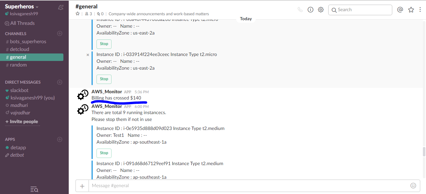426x194 pixels.
Task: Open the random channel
Action: 16,65
